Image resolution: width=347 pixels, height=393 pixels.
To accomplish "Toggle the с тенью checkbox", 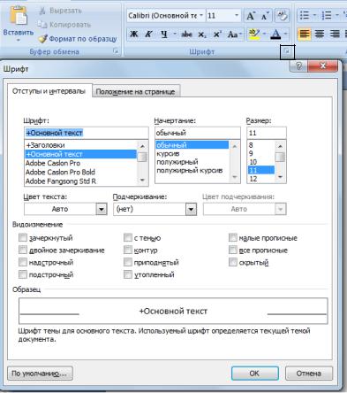I will click(128, 237).
